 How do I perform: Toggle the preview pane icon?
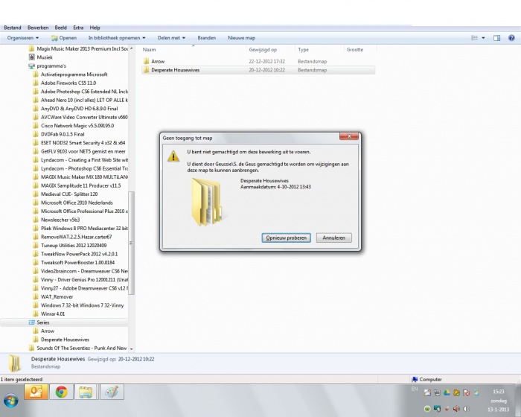click(x=496, y=38)
